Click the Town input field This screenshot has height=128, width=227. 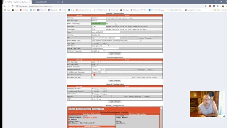pyautogui.click(x=106, y=32)
